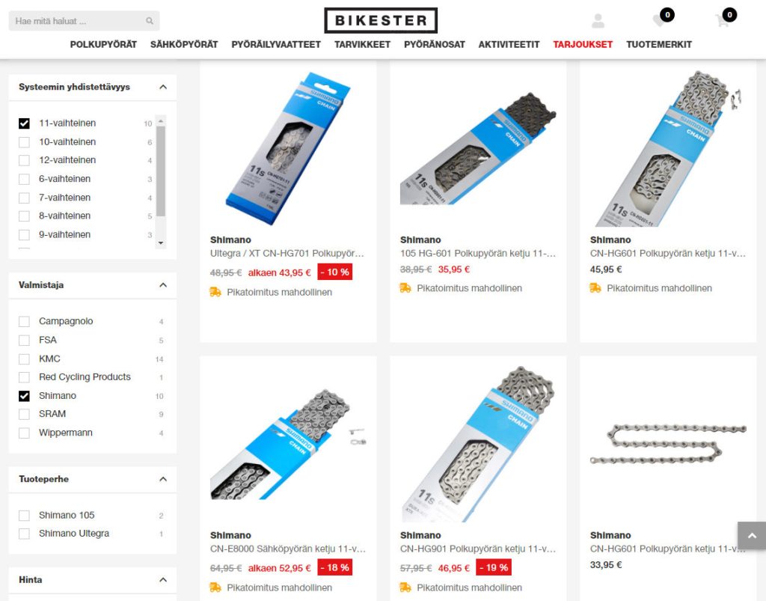The width and height of the screenshot is (766, 601).
Task: Open the Ultegra / XT CN-HG701 product link
Action: pyautogui.click(x=287, y=254)
